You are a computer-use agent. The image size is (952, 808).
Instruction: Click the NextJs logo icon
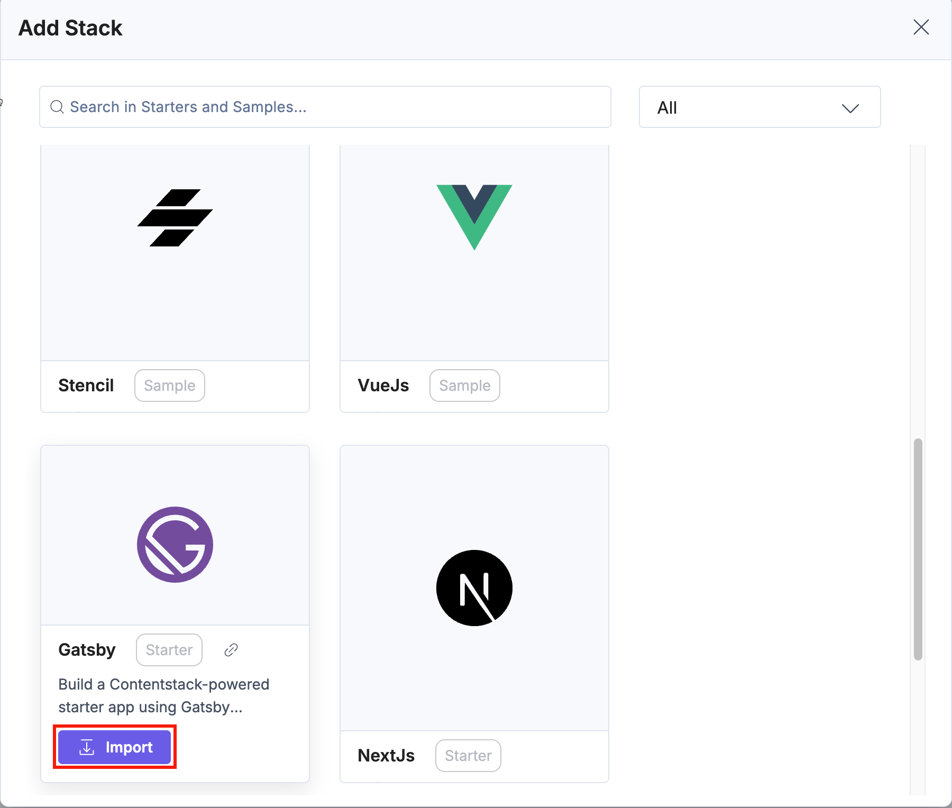click(x=474, y=588)
